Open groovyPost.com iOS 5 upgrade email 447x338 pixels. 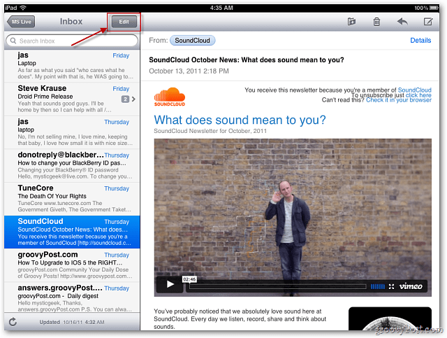click(72, 265)
